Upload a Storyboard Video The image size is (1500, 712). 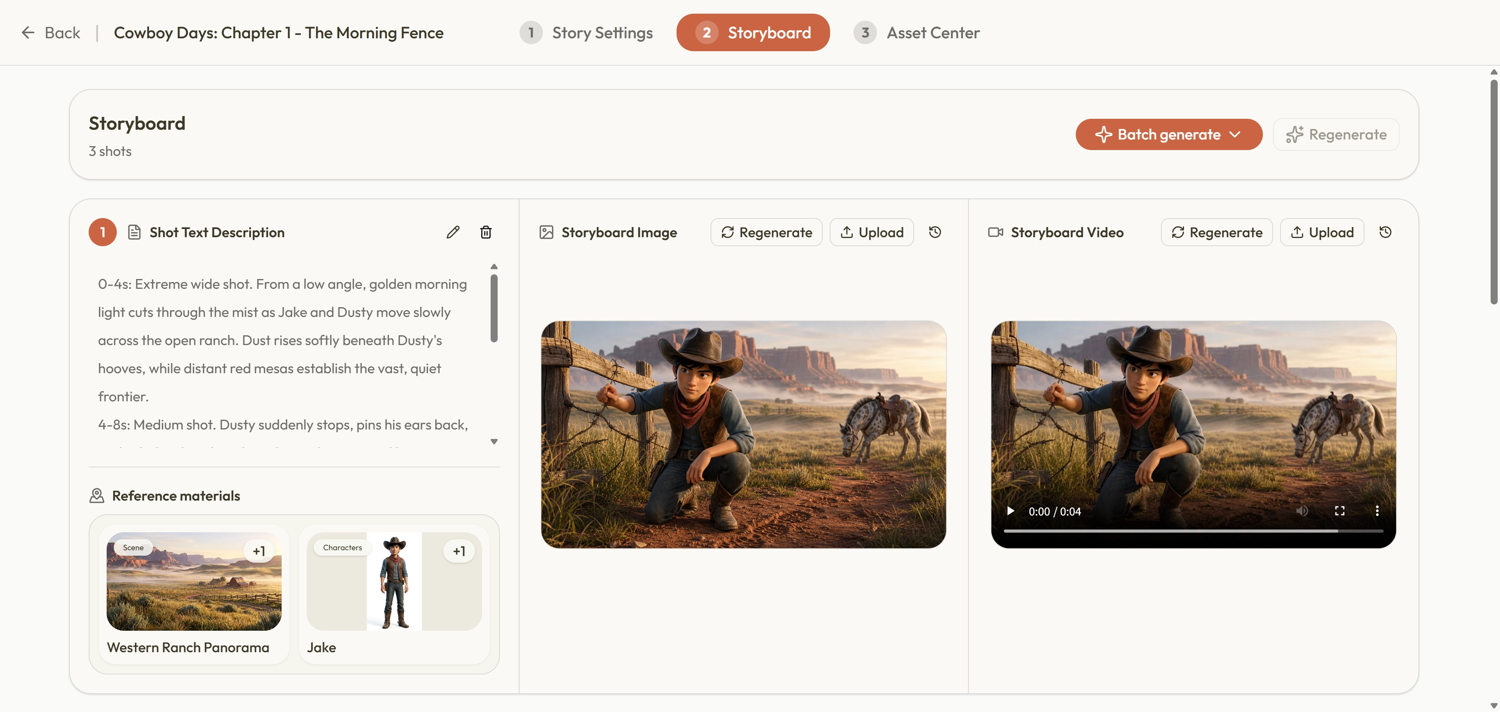(1322, 233)
